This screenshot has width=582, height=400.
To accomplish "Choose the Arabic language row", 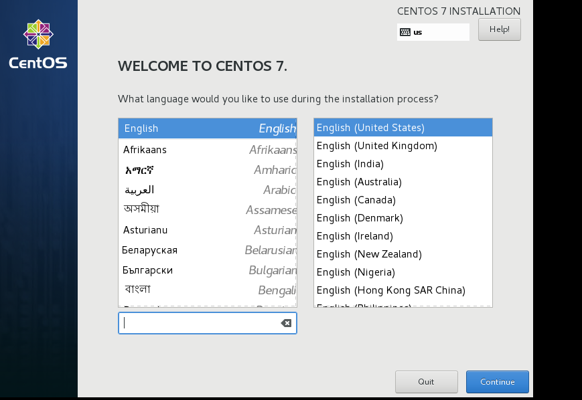I will (x=208, y=190).
